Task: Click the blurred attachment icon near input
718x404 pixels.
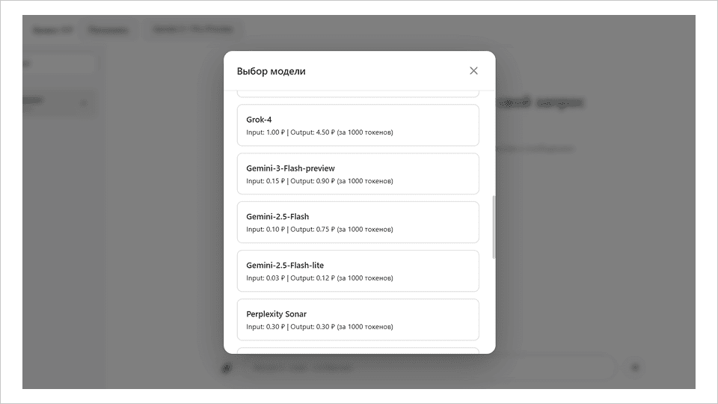Action: [x=227, y=367]
